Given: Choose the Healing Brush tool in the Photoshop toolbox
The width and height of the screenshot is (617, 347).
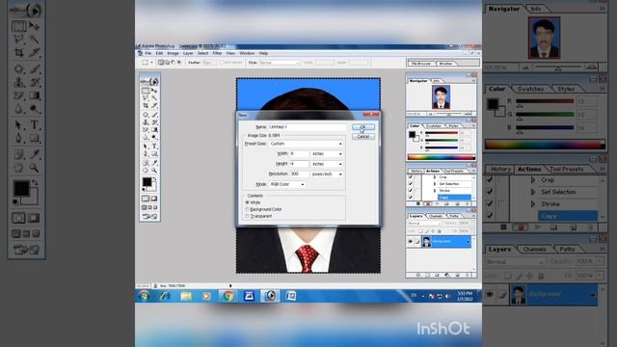Looking at the screenshot, I should pos(146,115).
